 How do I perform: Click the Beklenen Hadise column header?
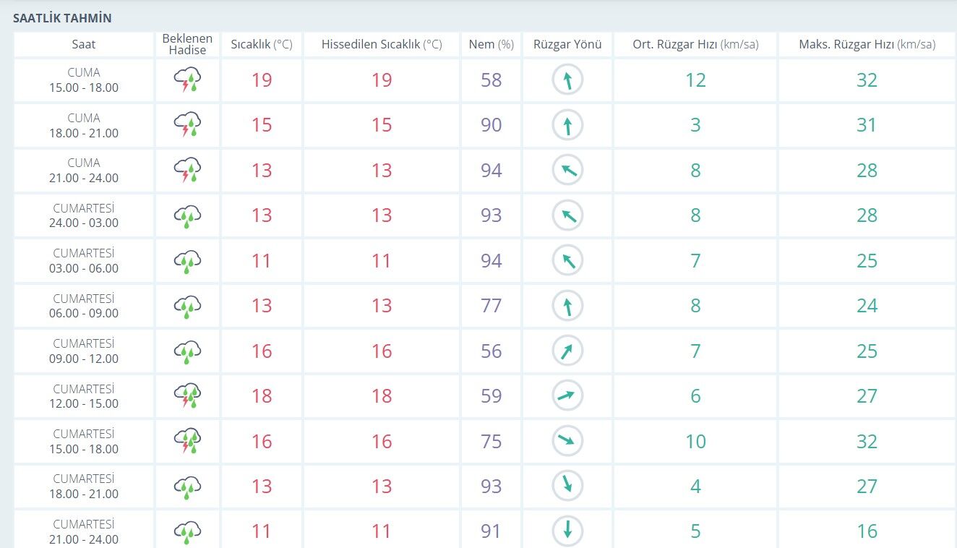click(187, 44)
